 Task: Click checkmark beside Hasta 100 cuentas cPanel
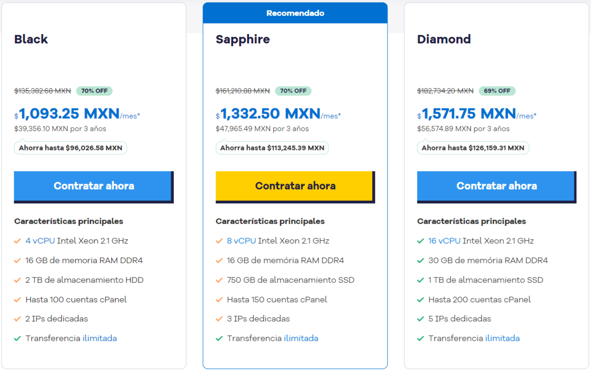(17, 300)
